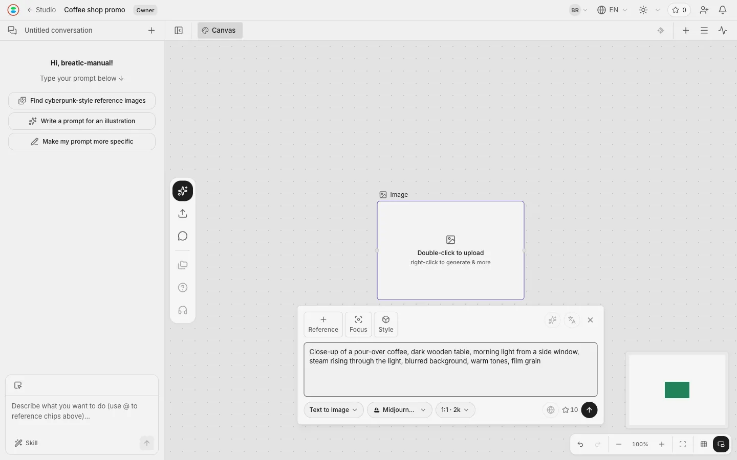
Task: Open the BR account dropdown
Action: [x=578, y=10]
